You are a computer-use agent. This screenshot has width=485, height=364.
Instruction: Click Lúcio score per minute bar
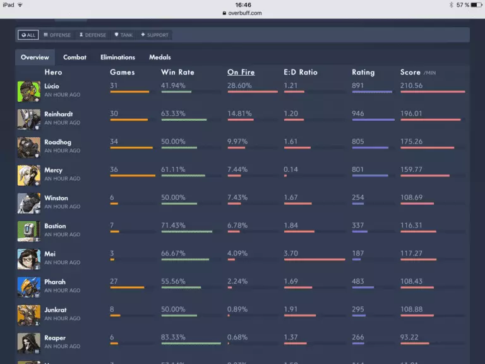pos(433,92)
